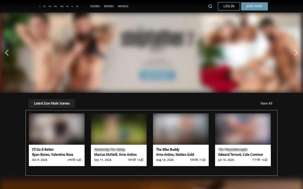This screenshot has width=303, height=189.
Task: Advance to next banner slide arrow
Action: tap(296, 53)
